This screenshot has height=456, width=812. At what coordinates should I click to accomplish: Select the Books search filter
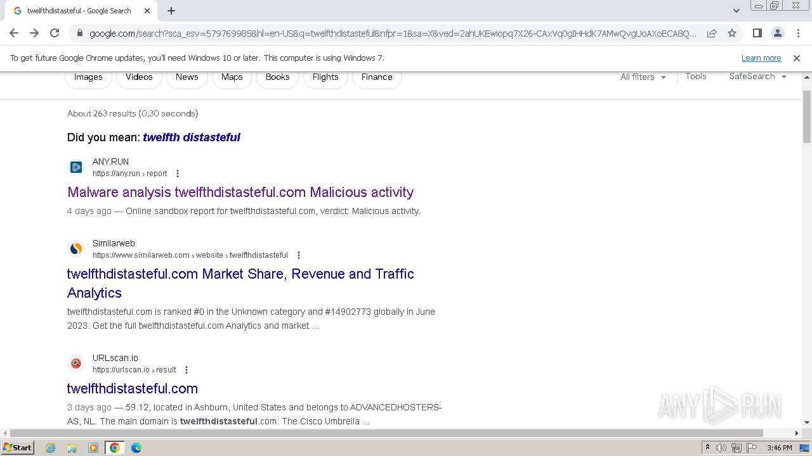[x=278, y=77]
